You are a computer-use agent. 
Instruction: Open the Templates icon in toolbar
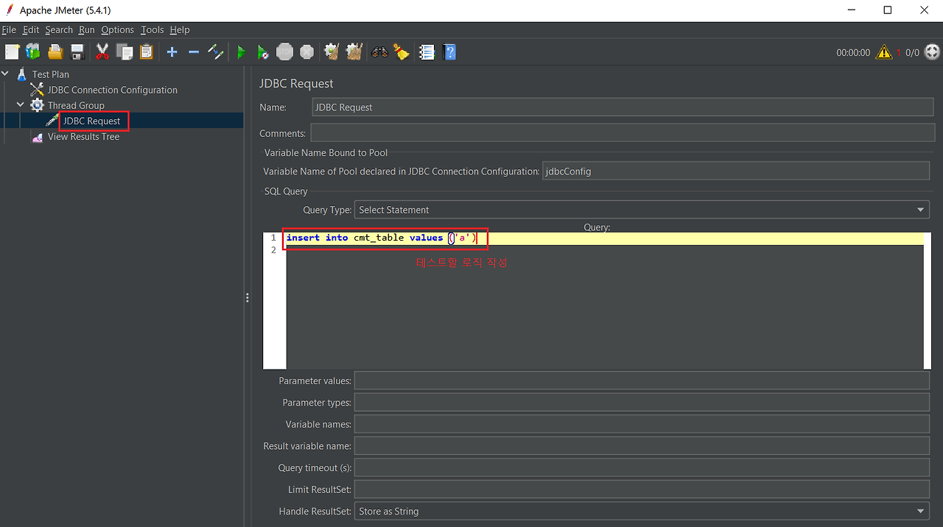33,52
